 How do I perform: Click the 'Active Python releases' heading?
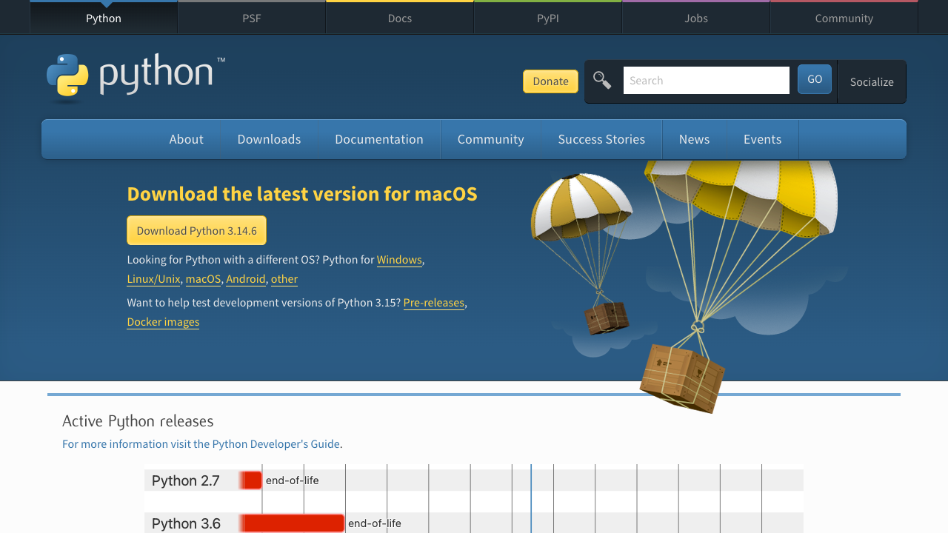coord(138,421)
